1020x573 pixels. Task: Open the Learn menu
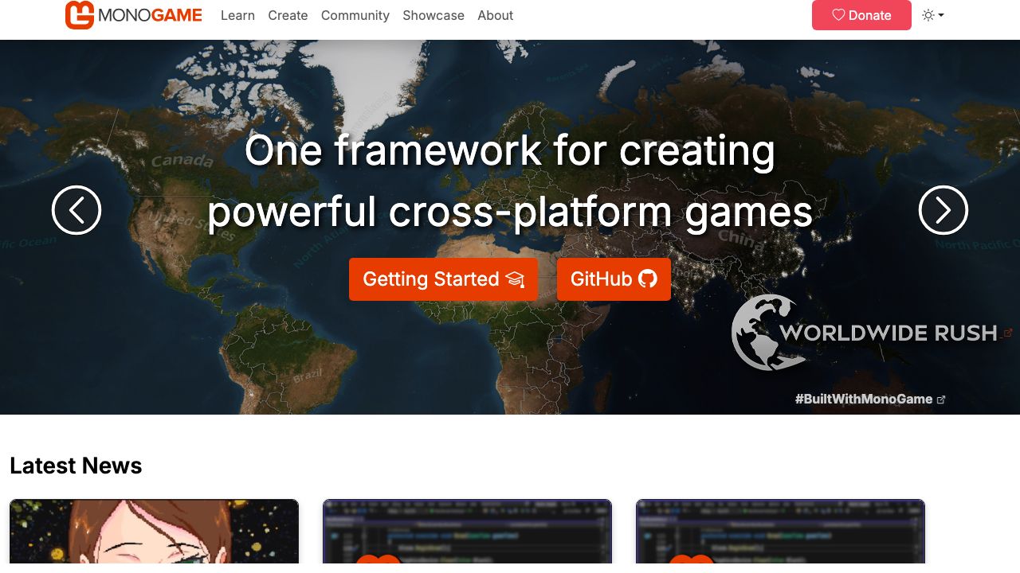pos(237,15)
